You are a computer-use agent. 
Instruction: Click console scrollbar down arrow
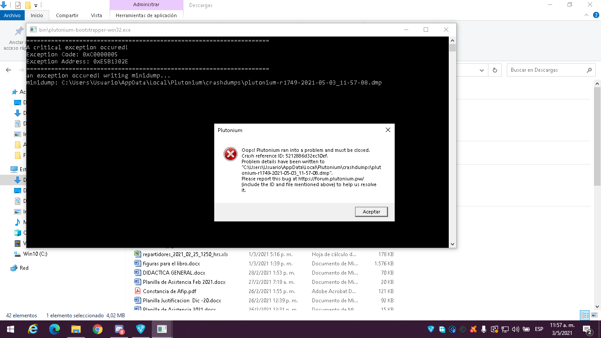[452, 244]
